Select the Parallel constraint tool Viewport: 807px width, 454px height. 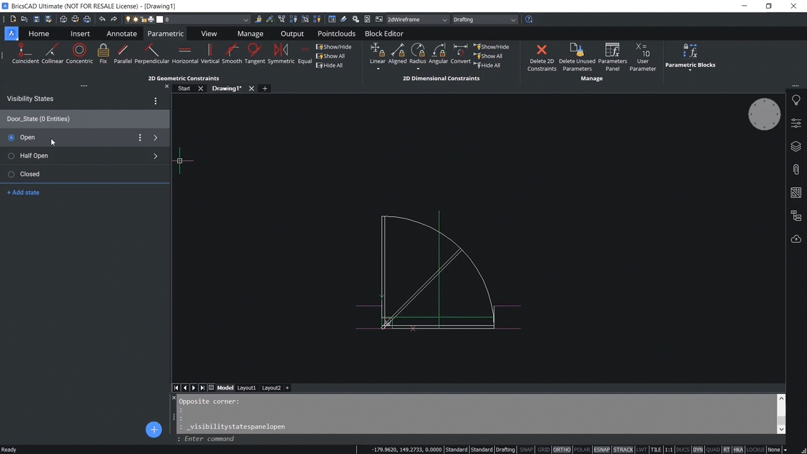tap(123, 54)
